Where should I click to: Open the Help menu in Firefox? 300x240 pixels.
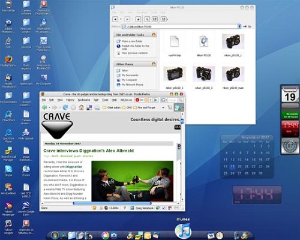(114, 100)
